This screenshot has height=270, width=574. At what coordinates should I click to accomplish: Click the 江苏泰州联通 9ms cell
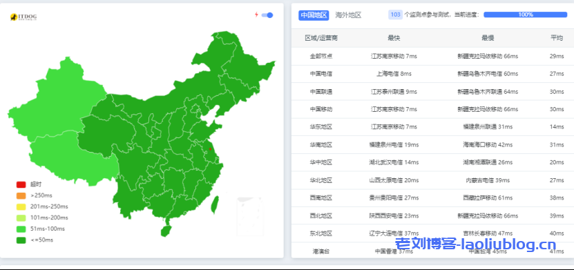394,91
